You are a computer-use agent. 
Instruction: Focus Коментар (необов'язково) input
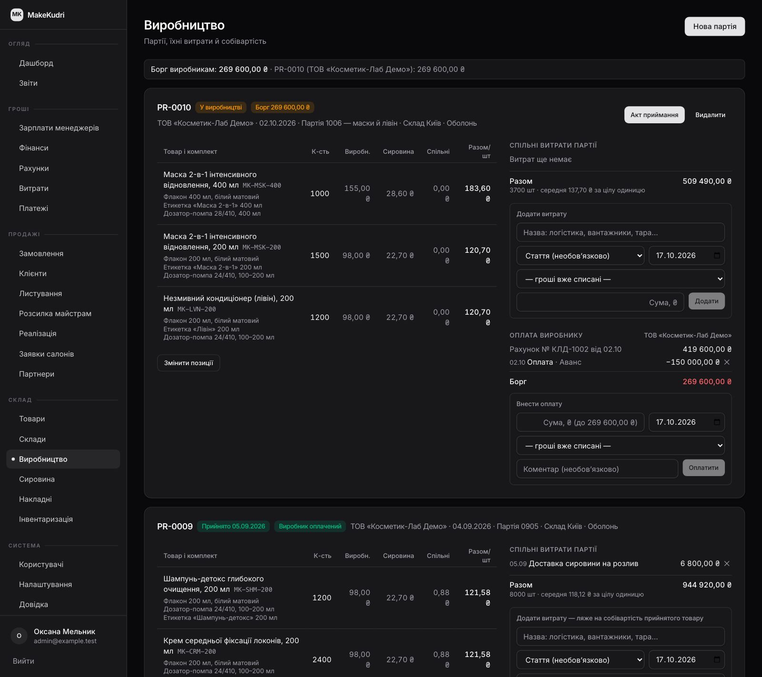coord(597,469)
